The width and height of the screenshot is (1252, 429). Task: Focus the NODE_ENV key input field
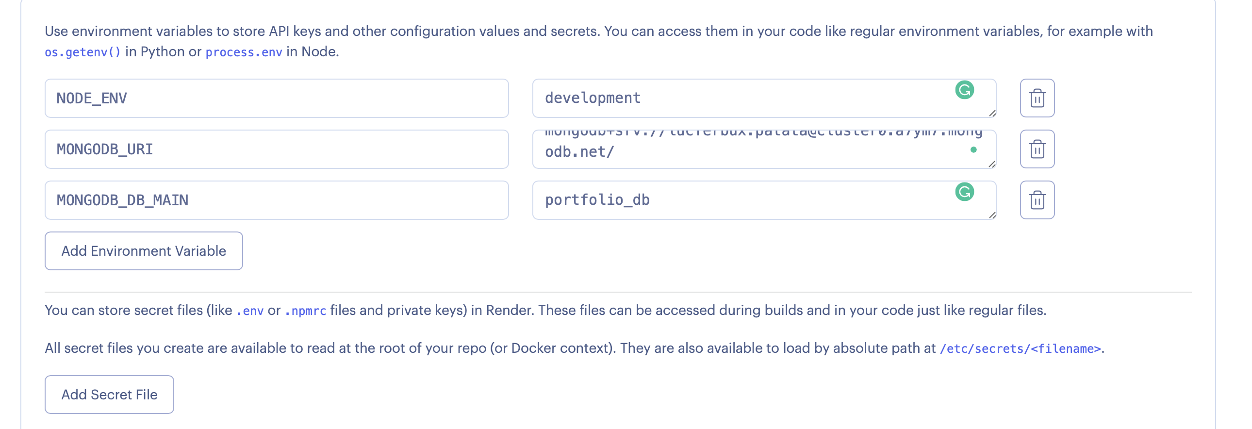click(x=276, y=99)
